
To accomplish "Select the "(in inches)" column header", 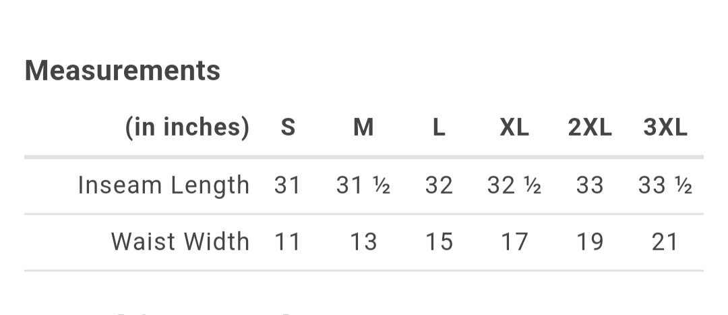I will tap(187, 127).
